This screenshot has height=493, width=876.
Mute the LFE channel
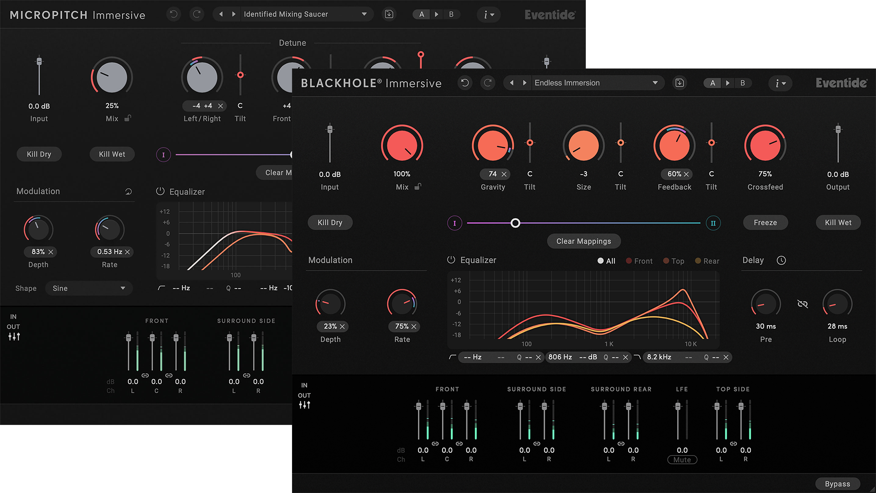[682, 460]
